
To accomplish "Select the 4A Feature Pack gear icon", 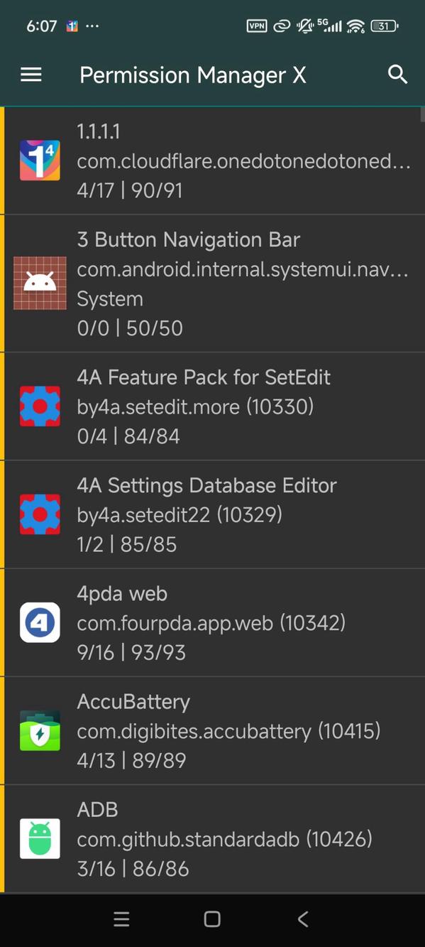I will pos(40,406).
